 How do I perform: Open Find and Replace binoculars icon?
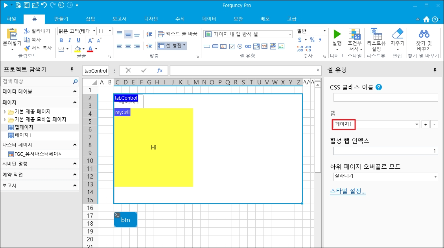tap(424, 34)
